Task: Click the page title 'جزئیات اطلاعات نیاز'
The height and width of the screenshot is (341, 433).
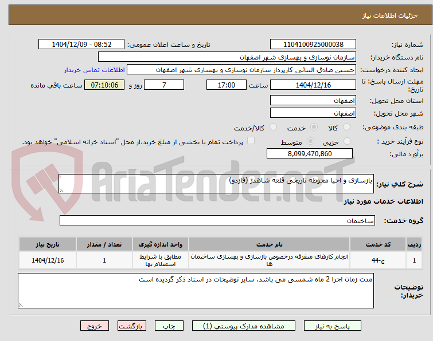Action: pos(390,15)
